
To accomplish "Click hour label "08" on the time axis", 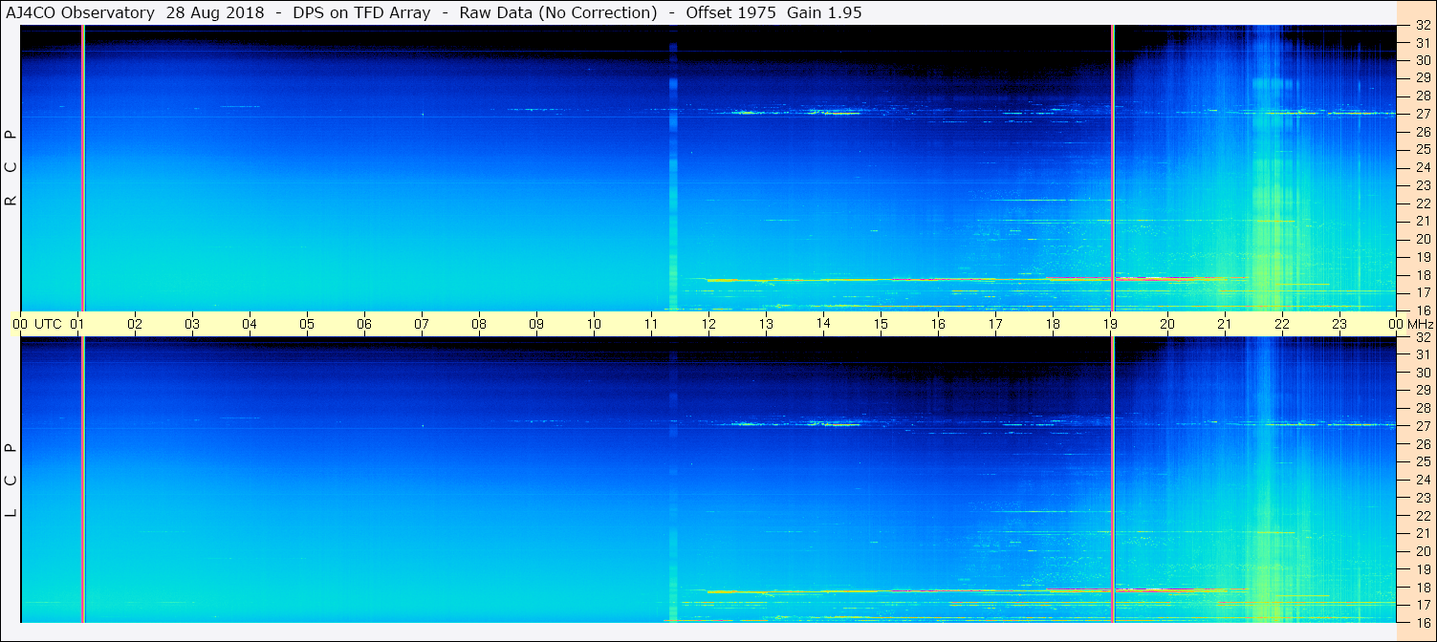I will 479,324.
